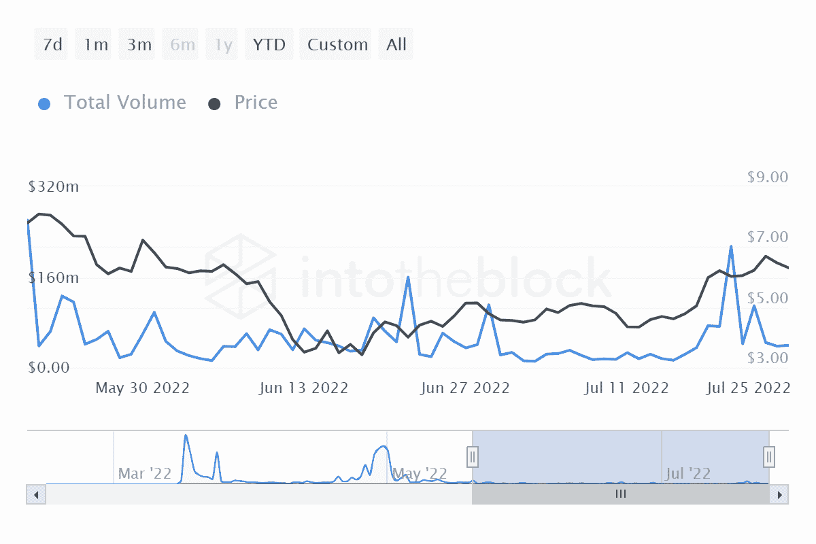This screenshot has height=544, width=816.
Task: Click the Jul 25 2022 axis label
Action: click(748, 388)
